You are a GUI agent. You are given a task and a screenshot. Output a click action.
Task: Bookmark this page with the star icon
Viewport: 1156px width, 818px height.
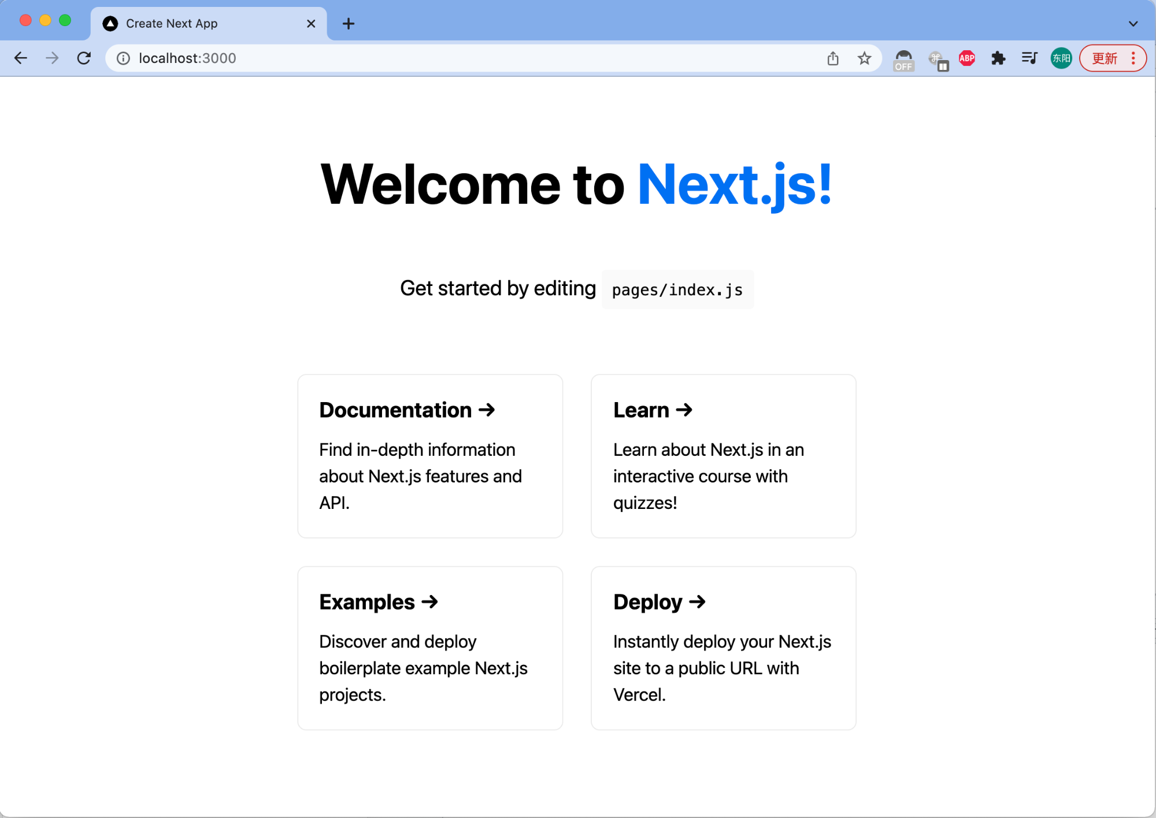pyautogui.click(x=864, y=58)
